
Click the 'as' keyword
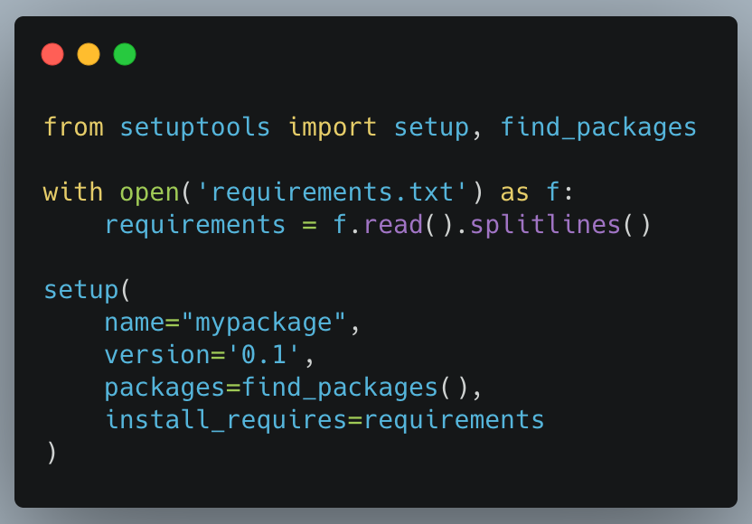tap(514, 192)
